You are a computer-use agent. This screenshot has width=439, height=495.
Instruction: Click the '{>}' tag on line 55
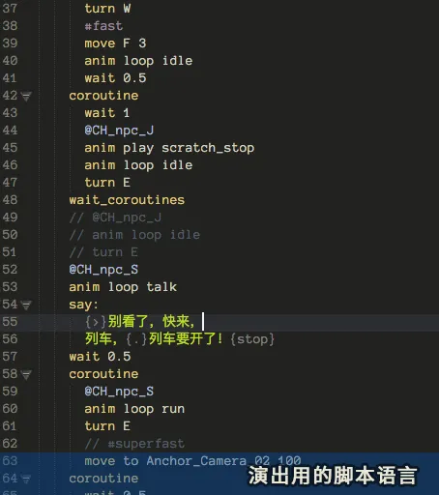[96, 322]
